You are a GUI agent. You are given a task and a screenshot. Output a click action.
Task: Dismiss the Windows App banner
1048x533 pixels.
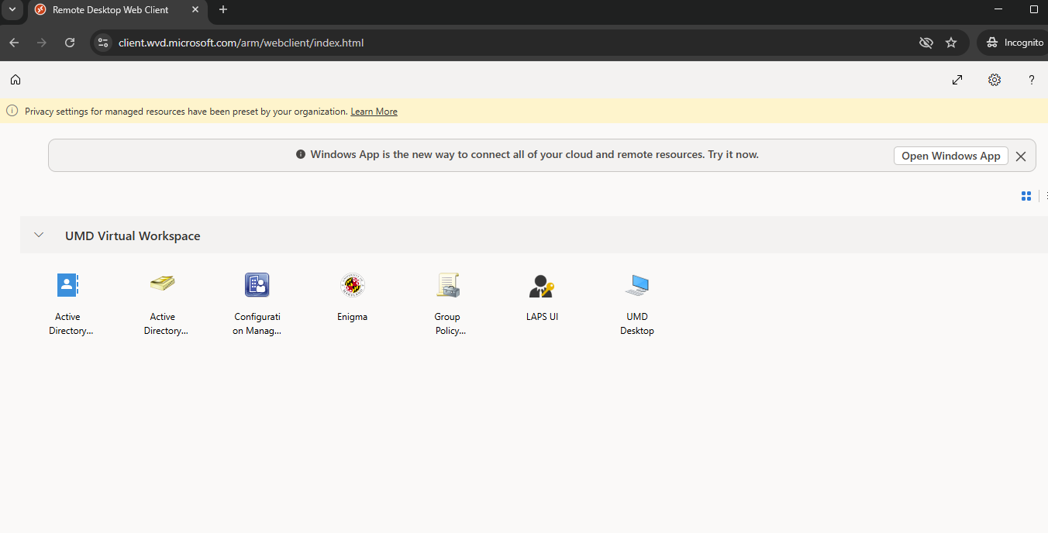click(1021, 156)
